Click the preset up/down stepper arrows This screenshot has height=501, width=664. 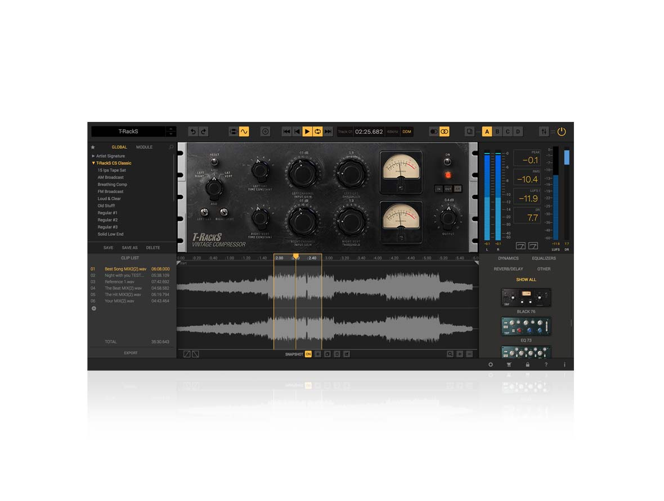click(171, 131)
